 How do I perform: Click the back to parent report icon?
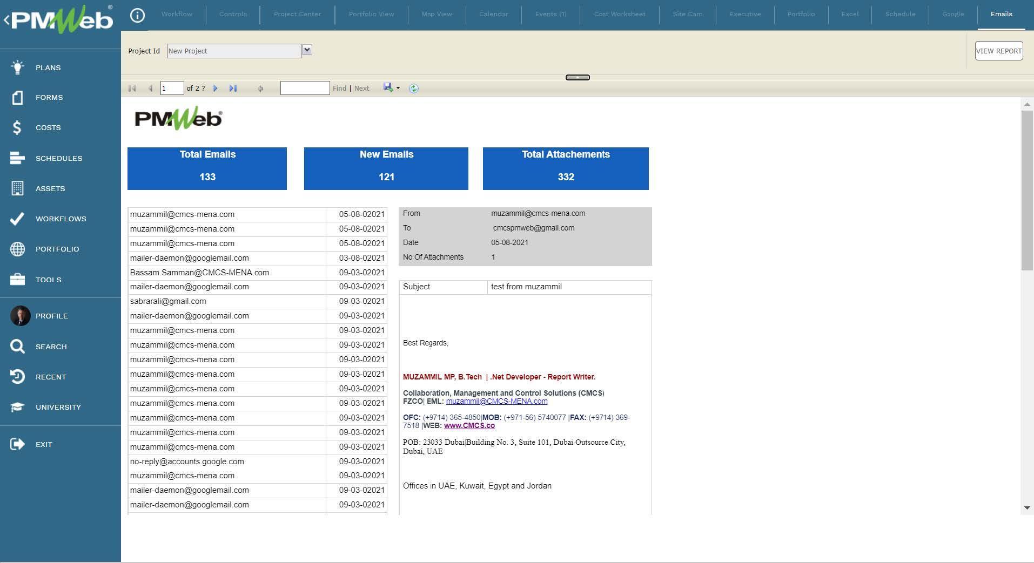click(260, 89)
